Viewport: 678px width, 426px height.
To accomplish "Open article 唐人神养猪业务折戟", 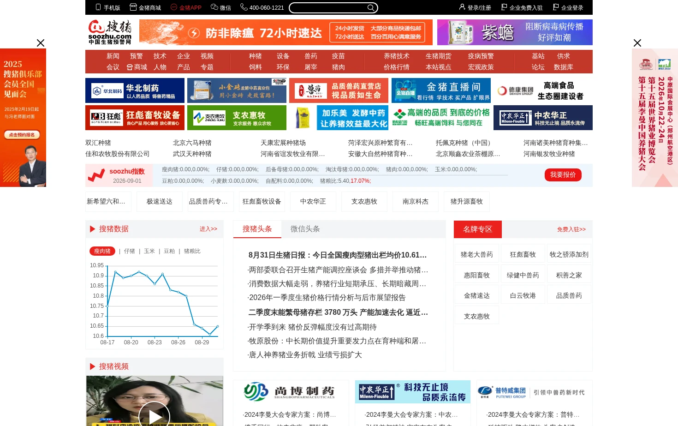I will point(304,355).
